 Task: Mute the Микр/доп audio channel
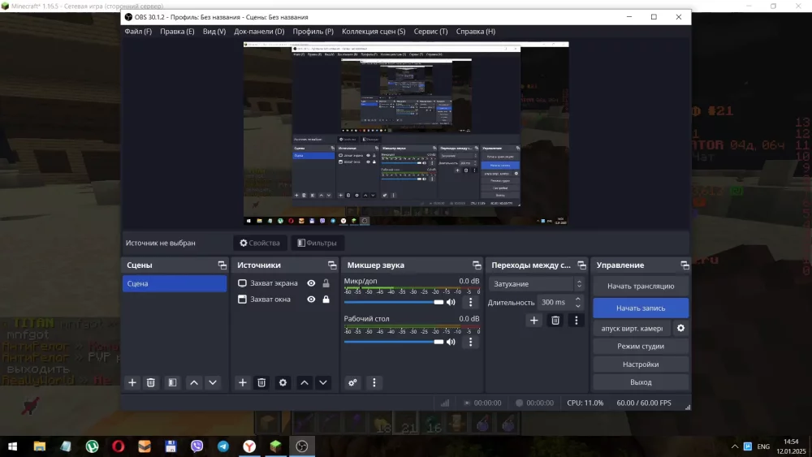[x=451, y=302]
